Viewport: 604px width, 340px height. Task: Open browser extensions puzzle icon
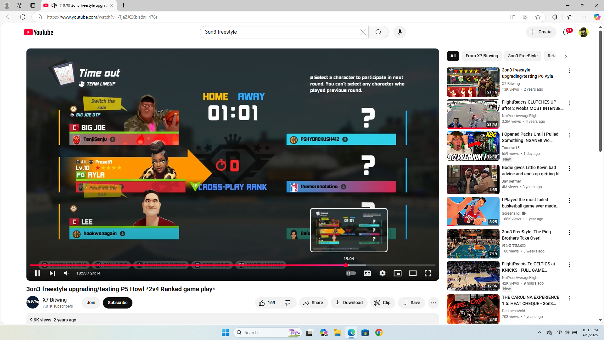(x=555, y=17)
